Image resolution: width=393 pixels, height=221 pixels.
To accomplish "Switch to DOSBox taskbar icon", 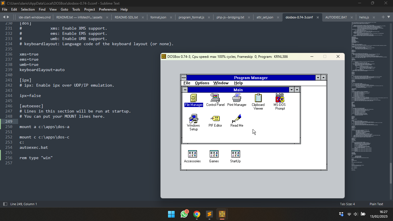I will pos(222,214).
